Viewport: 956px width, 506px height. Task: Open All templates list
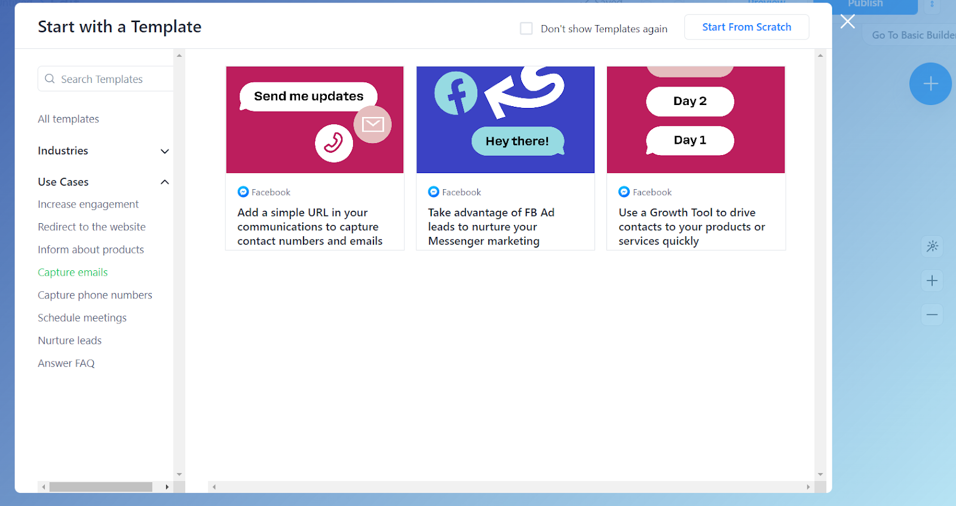69,119
